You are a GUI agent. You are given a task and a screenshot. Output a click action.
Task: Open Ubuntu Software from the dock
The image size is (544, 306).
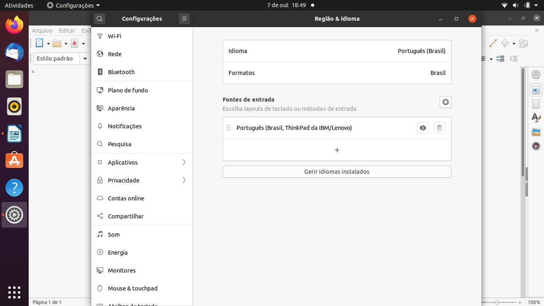[14, 160]
